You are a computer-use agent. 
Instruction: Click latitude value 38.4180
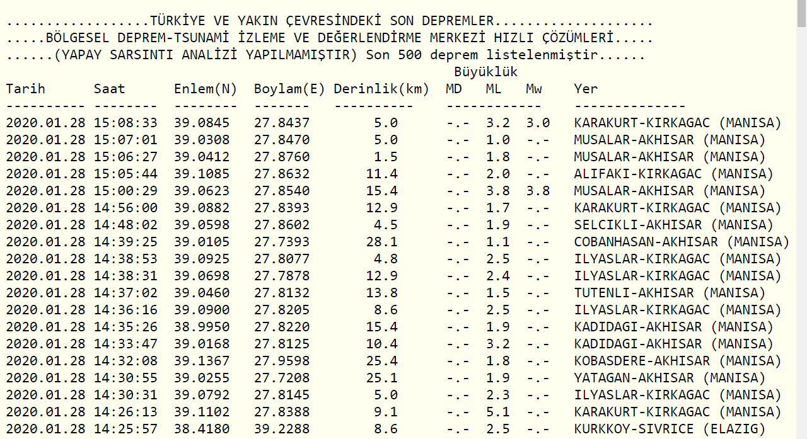pyautogui.click(x=202, y=429)
